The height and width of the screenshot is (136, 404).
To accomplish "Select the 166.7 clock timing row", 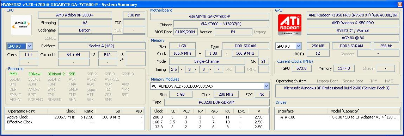I will [x=210, y=122].
